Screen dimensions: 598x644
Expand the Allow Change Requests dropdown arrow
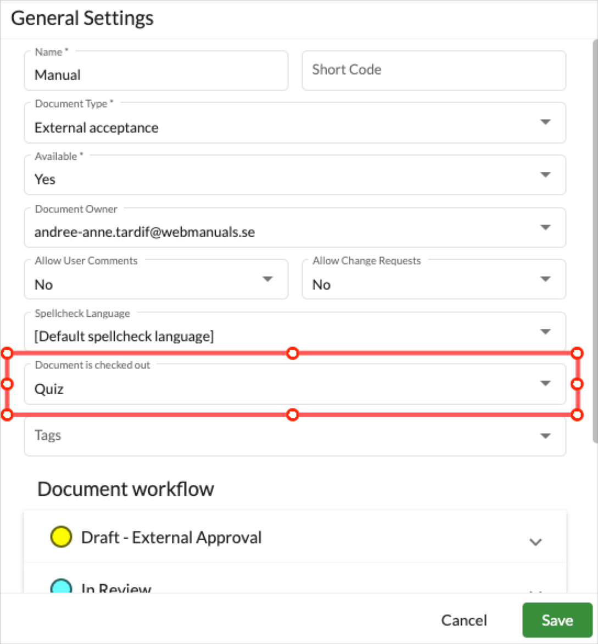click(545, 279)
